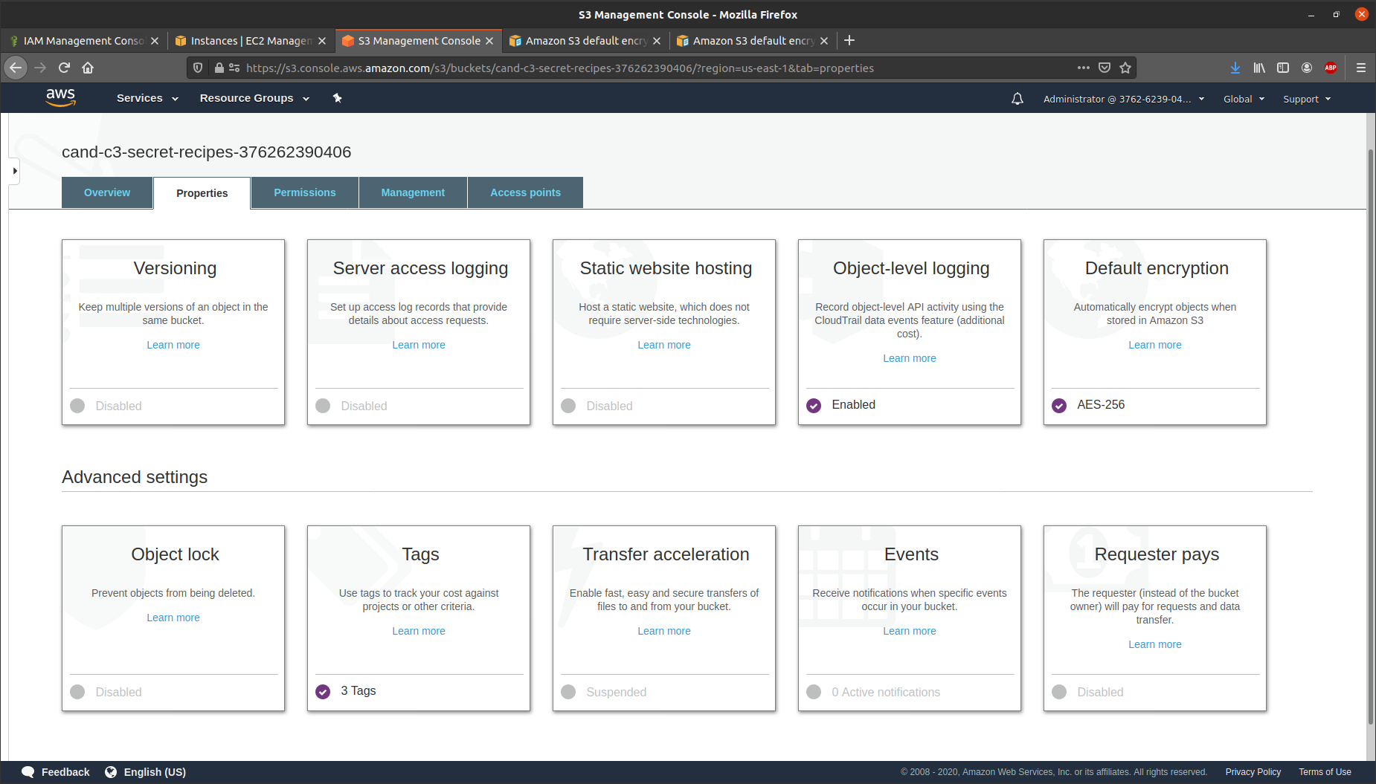This screenshot has width=1376, height=784.
Task: Select the Properties tab
Action: [202, 193]
